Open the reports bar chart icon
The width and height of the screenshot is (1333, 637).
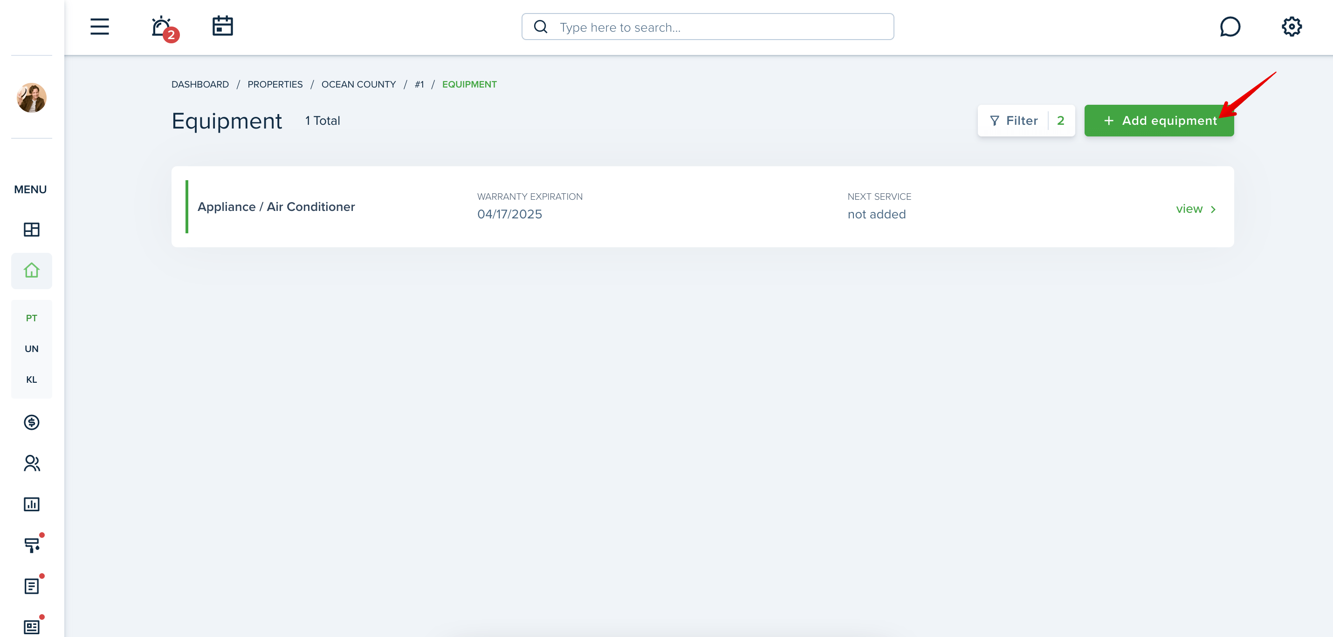(x=32, y=504)
